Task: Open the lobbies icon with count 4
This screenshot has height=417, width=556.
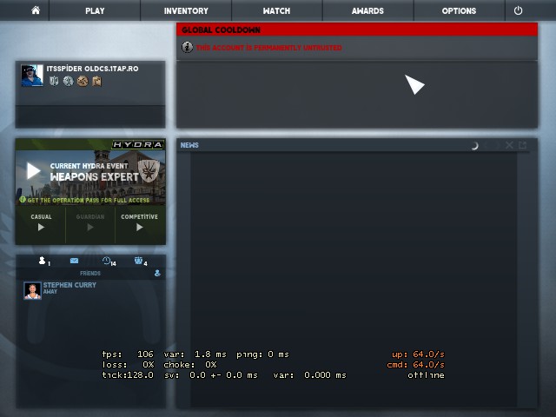Action: (138, 261)
